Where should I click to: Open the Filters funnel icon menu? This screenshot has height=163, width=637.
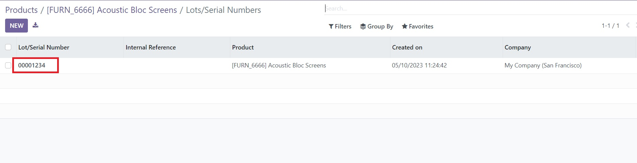[x=331, y=26]
